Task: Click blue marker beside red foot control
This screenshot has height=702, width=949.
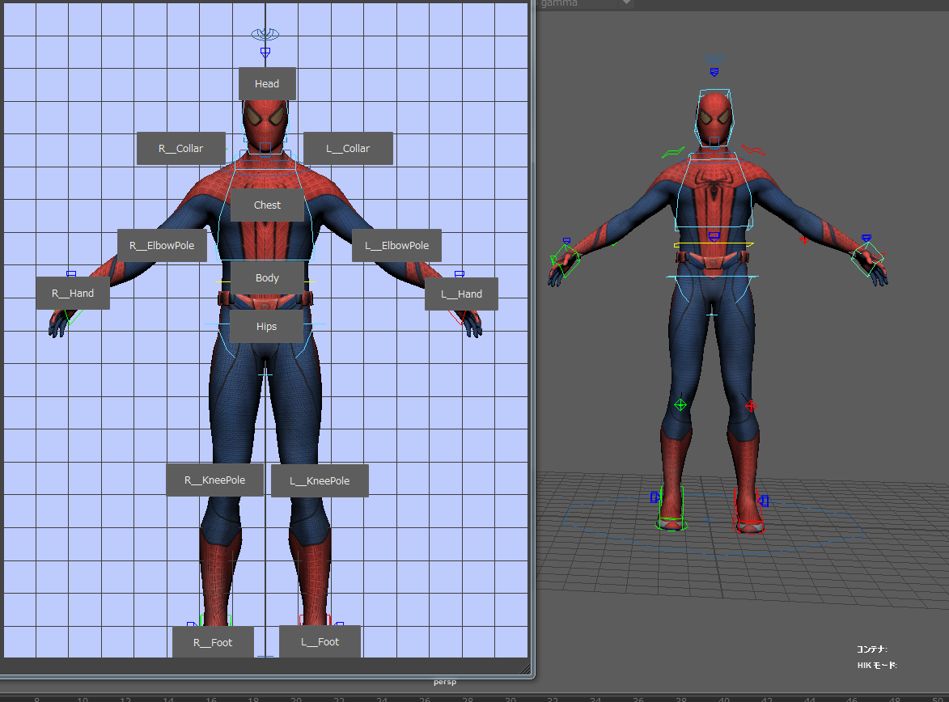Action: 765,501
